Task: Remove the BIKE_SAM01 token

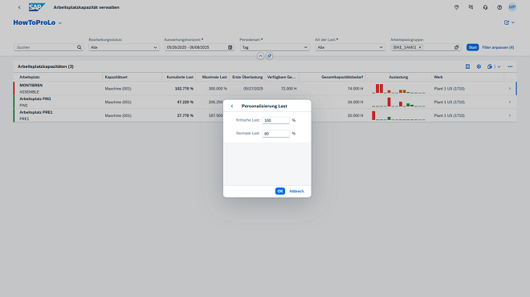Action: click(420, 47)
